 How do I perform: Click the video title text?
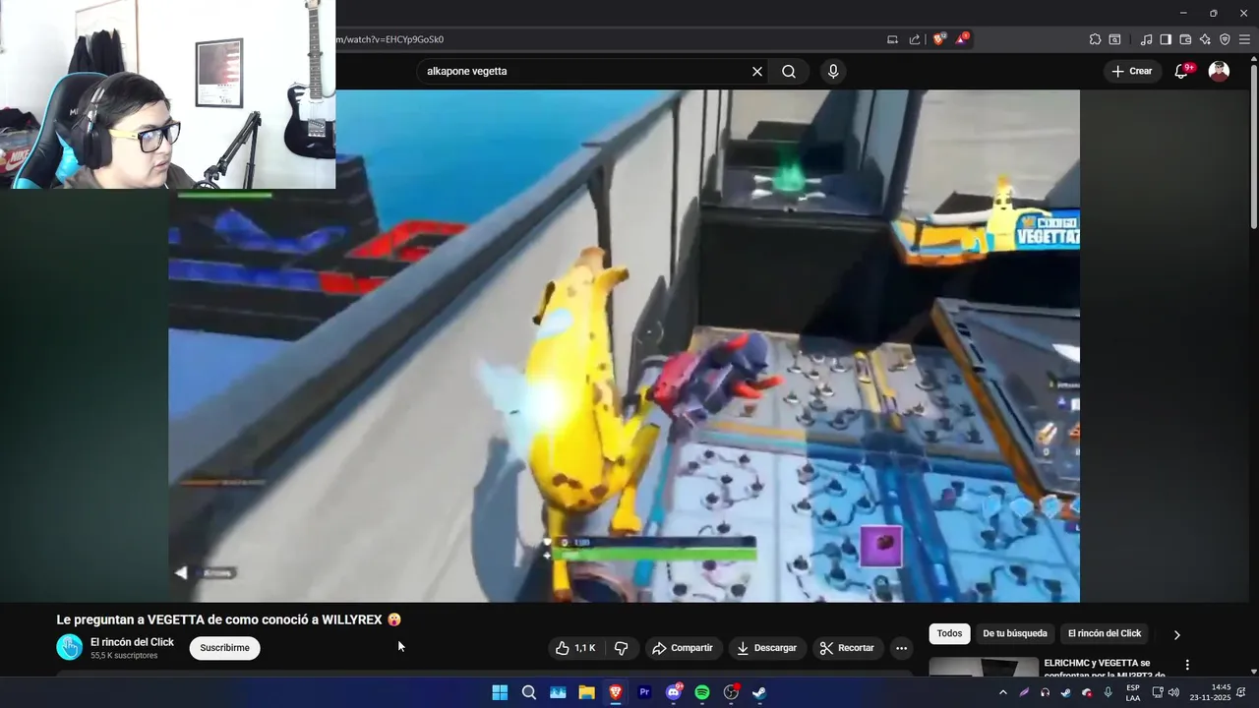coord(228,619)
